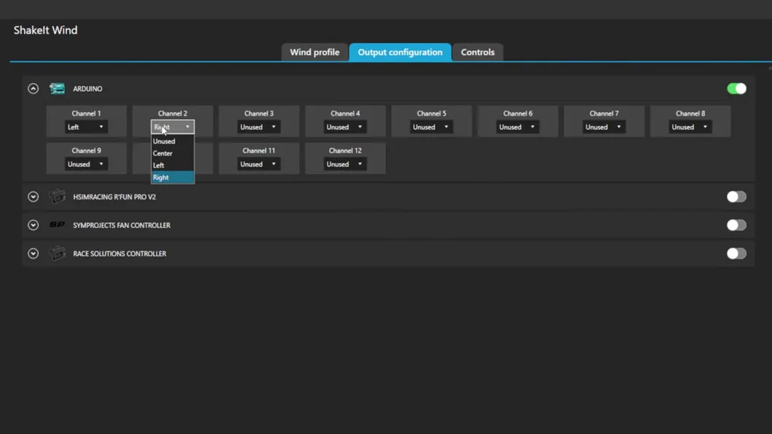This screenshot has width=772, height=434.
Task: Click the HSIMRACING R'FUN PRO V2 label
Action: [114, 197]
